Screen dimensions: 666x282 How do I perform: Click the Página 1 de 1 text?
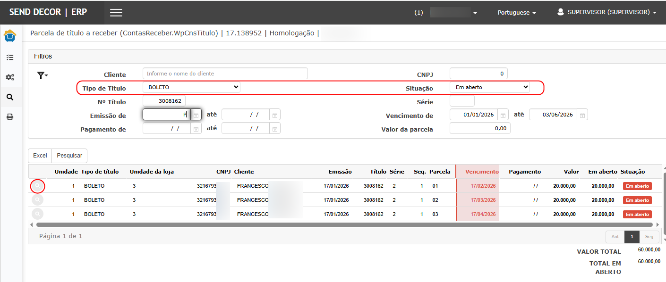(60, 236)
